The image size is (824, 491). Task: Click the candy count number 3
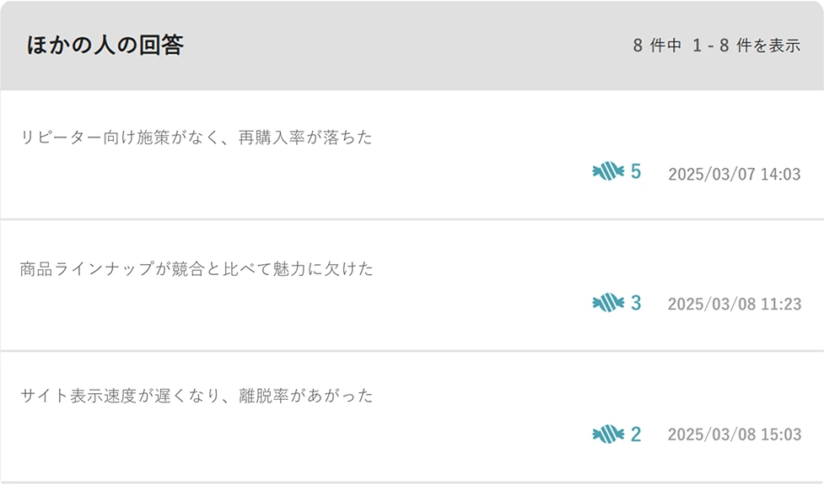tap(636, 303)
